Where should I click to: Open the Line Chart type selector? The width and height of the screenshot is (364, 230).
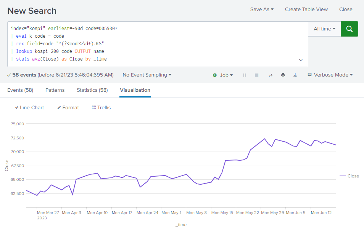pyautogui.click(x=29, y=107)
